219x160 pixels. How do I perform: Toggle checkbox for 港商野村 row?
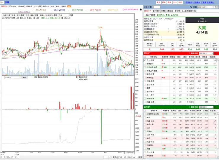pyautogui.click(x=145, y=64)
